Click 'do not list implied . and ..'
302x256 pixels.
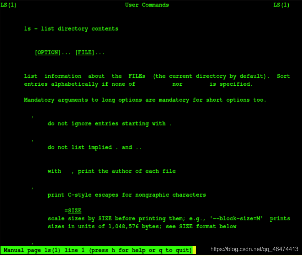click(94, 147)
